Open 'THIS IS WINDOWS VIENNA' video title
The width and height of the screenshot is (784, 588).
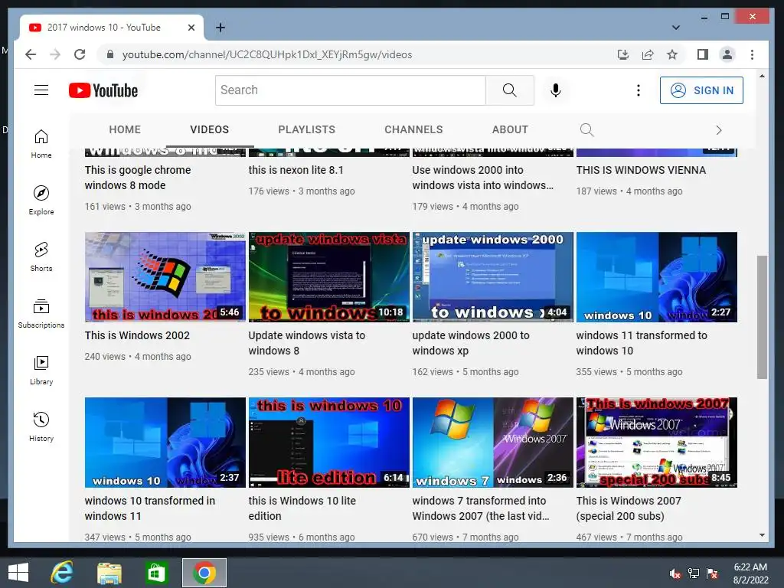pyautogui.click(x=641, y=170)
